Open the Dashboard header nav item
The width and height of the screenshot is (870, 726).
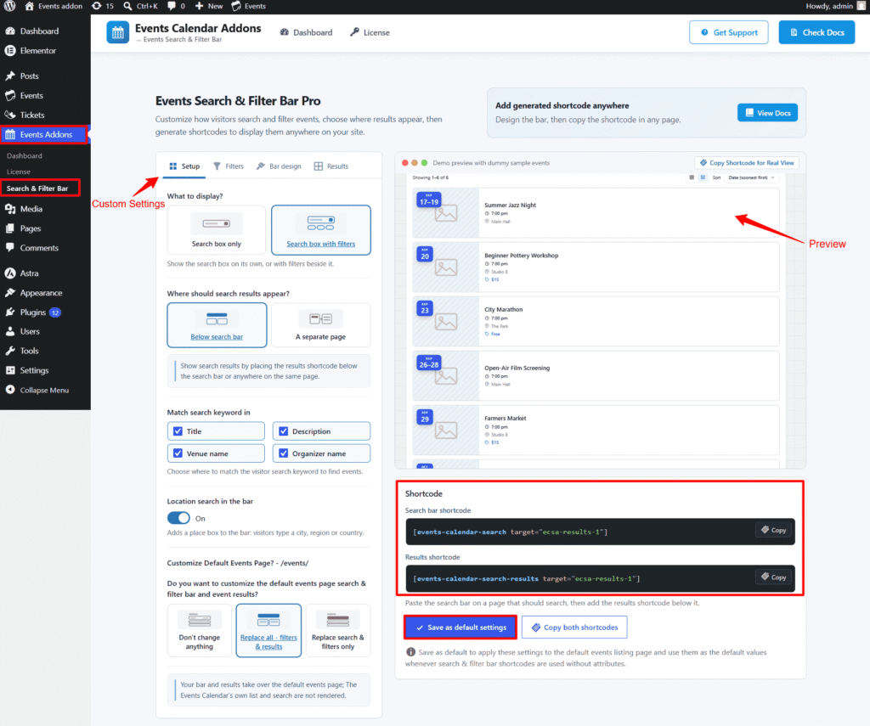tap(306, 33)
